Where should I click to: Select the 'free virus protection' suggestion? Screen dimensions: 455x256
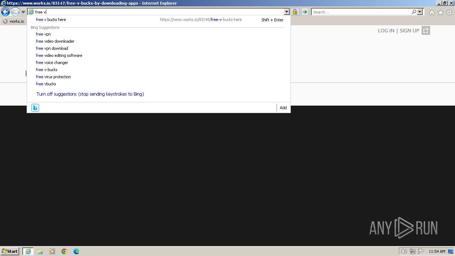pos(53,77)
